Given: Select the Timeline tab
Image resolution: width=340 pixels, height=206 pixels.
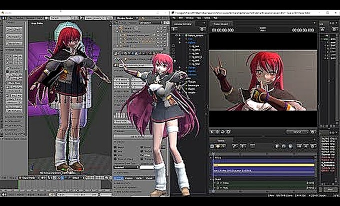Looking at the screenshot, I should (221, 141).
